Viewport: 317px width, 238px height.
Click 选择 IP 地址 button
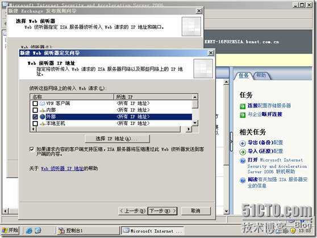(x=117, y=139)
